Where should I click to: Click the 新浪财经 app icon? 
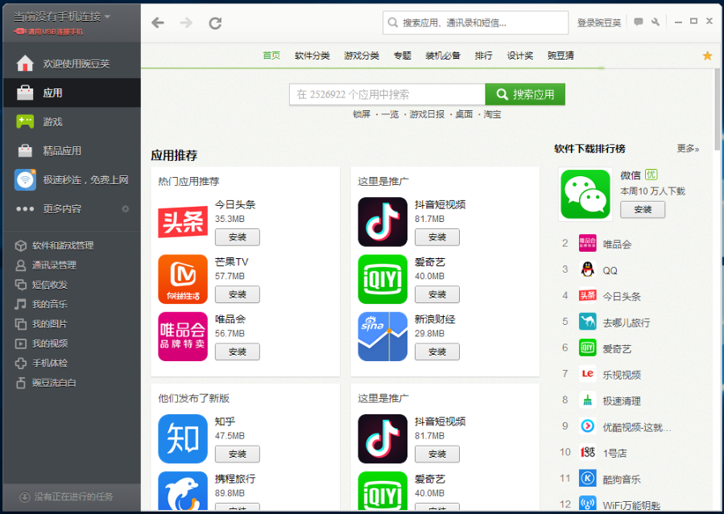(383, 336)
